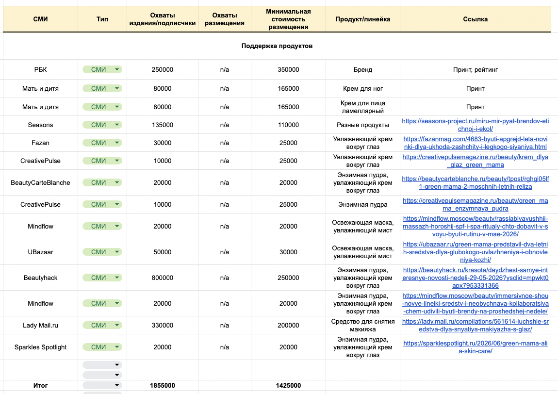Select the BeautyCarteBlanche cell
This screenshot has width=558, height=394.
(x=40, y=182)
